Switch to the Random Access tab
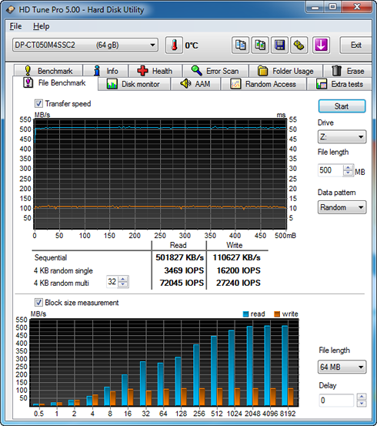377x426 pixels. [263, 84]
